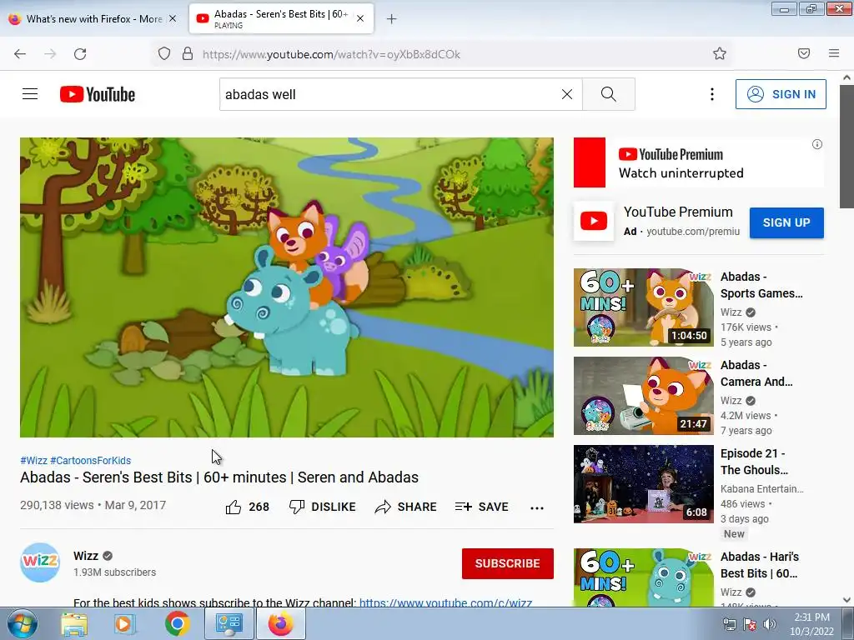The height and width of the screenshot is (640, 854).
Task: Open the #Wizz hashtag link
Action: 33,460
